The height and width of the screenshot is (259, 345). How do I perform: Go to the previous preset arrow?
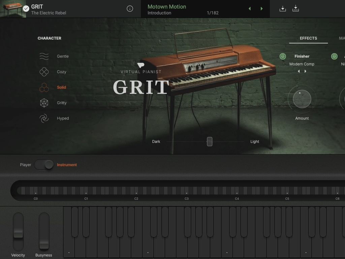[250, 9]
